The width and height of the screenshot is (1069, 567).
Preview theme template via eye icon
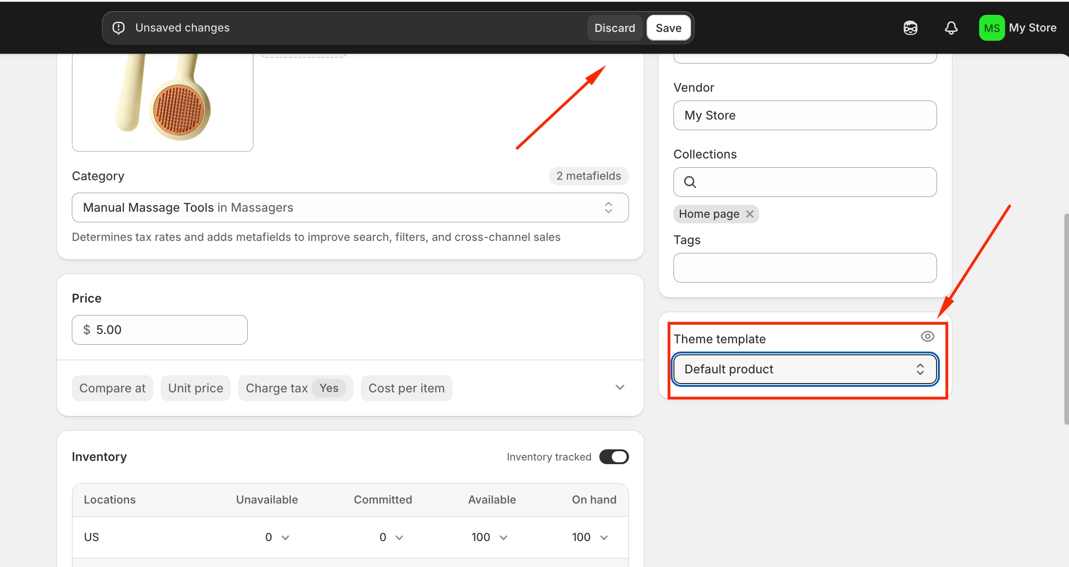927,336
